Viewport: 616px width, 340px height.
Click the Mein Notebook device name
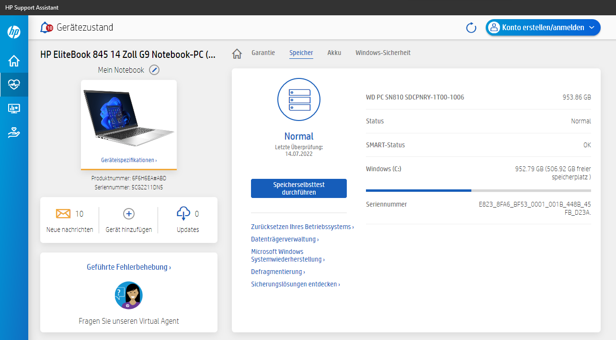[x=121, y=70]
